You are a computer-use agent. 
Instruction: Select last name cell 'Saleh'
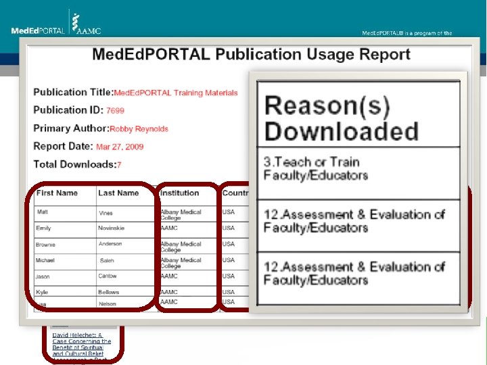[x=107, y=261]
